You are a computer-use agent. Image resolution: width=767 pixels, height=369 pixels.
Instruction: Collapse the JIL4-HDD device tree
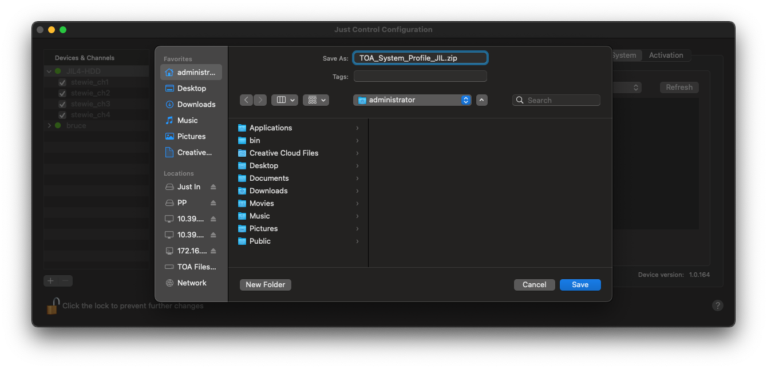(x=49, y=72)
